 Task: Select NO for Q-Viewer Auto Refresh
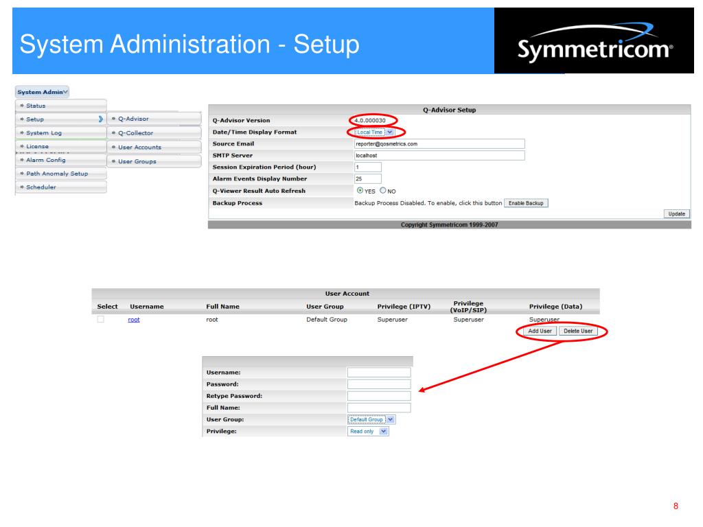383,191
